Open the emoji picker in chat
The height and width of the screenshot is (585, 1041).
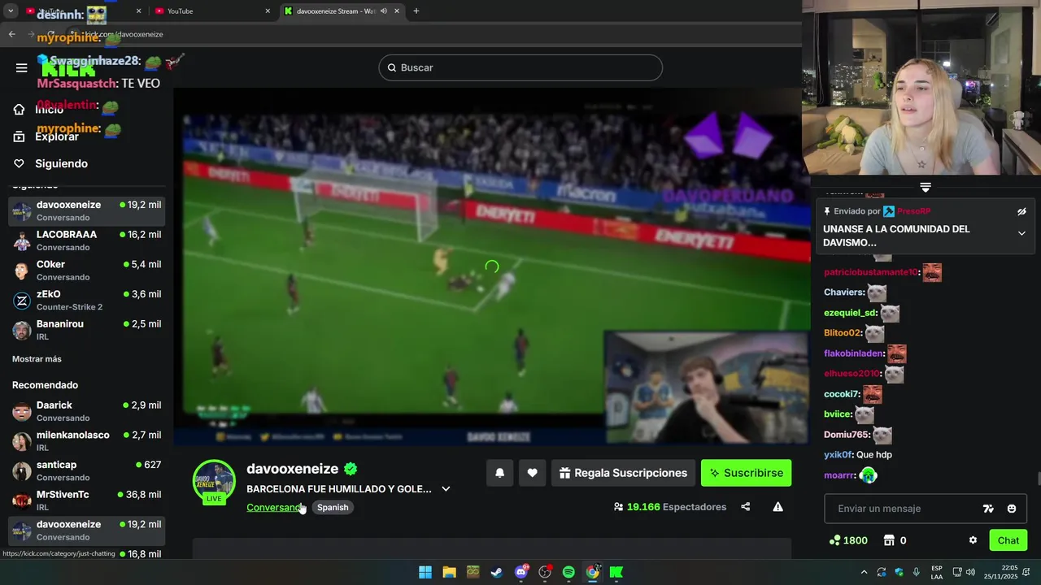point(1012,509)
